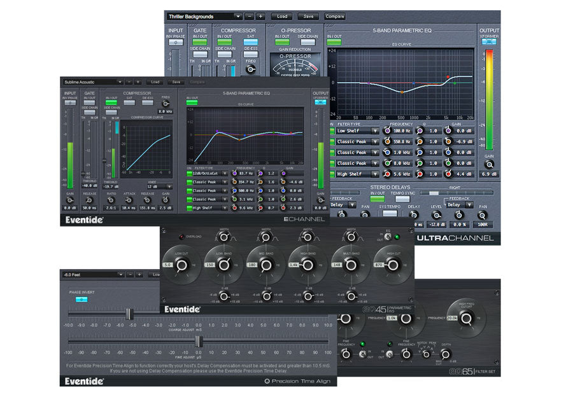Click the Coarse Adjust mS slider handle
Image resolution: width=573 pixels, height=399 pixels.
coord(129,314)
